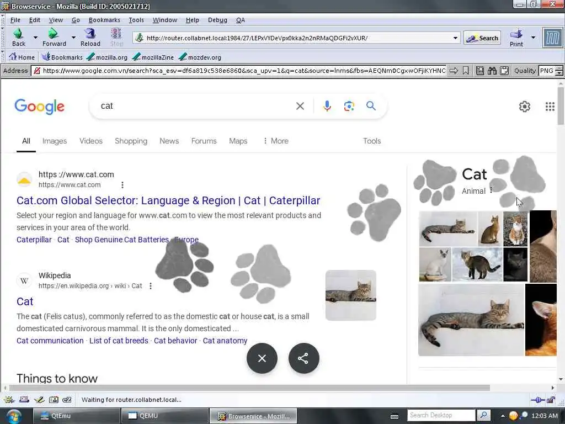
Task: Open the Google search Tools filter
Action: point(372,141)
